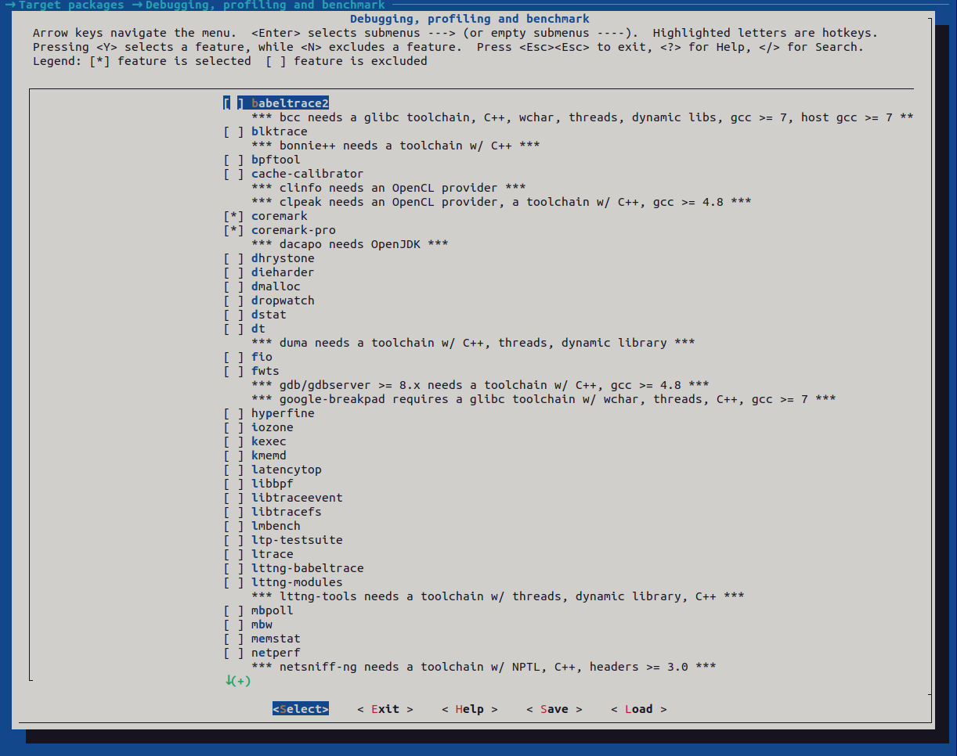Toggle the babeltrace2 checkbox
The image size is (957, 756).
pyautogui.click(x=233, y=103)
